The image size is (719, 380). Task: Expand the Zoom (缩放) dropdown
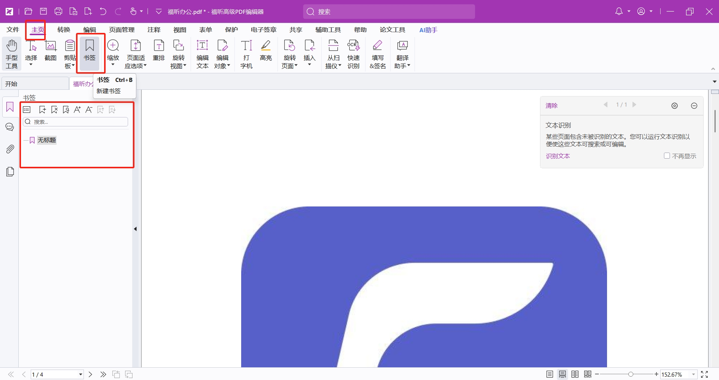(x=113, y=65)
